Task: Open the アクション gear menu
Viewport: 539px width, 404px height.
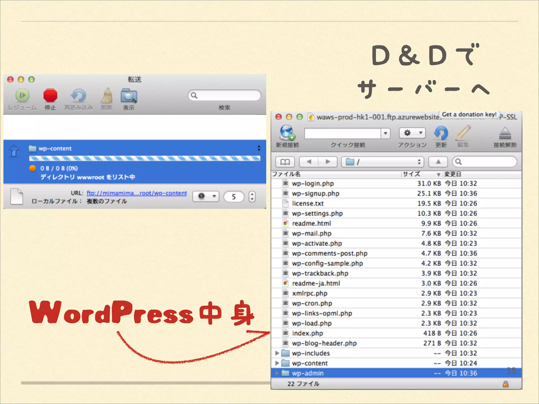Action: coord(412,133)
